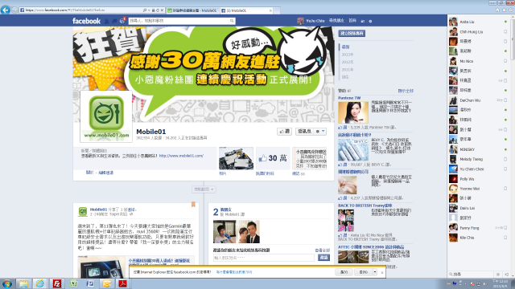Collapse the chat sidebar with bottom-right icon
515x289 pixels.
pyautogui.click(x=506, y=275)
